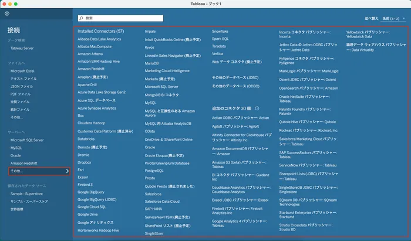Choose Alibaba Data Lake Analytics connector

pyautogui.click(x=99, y=39)
